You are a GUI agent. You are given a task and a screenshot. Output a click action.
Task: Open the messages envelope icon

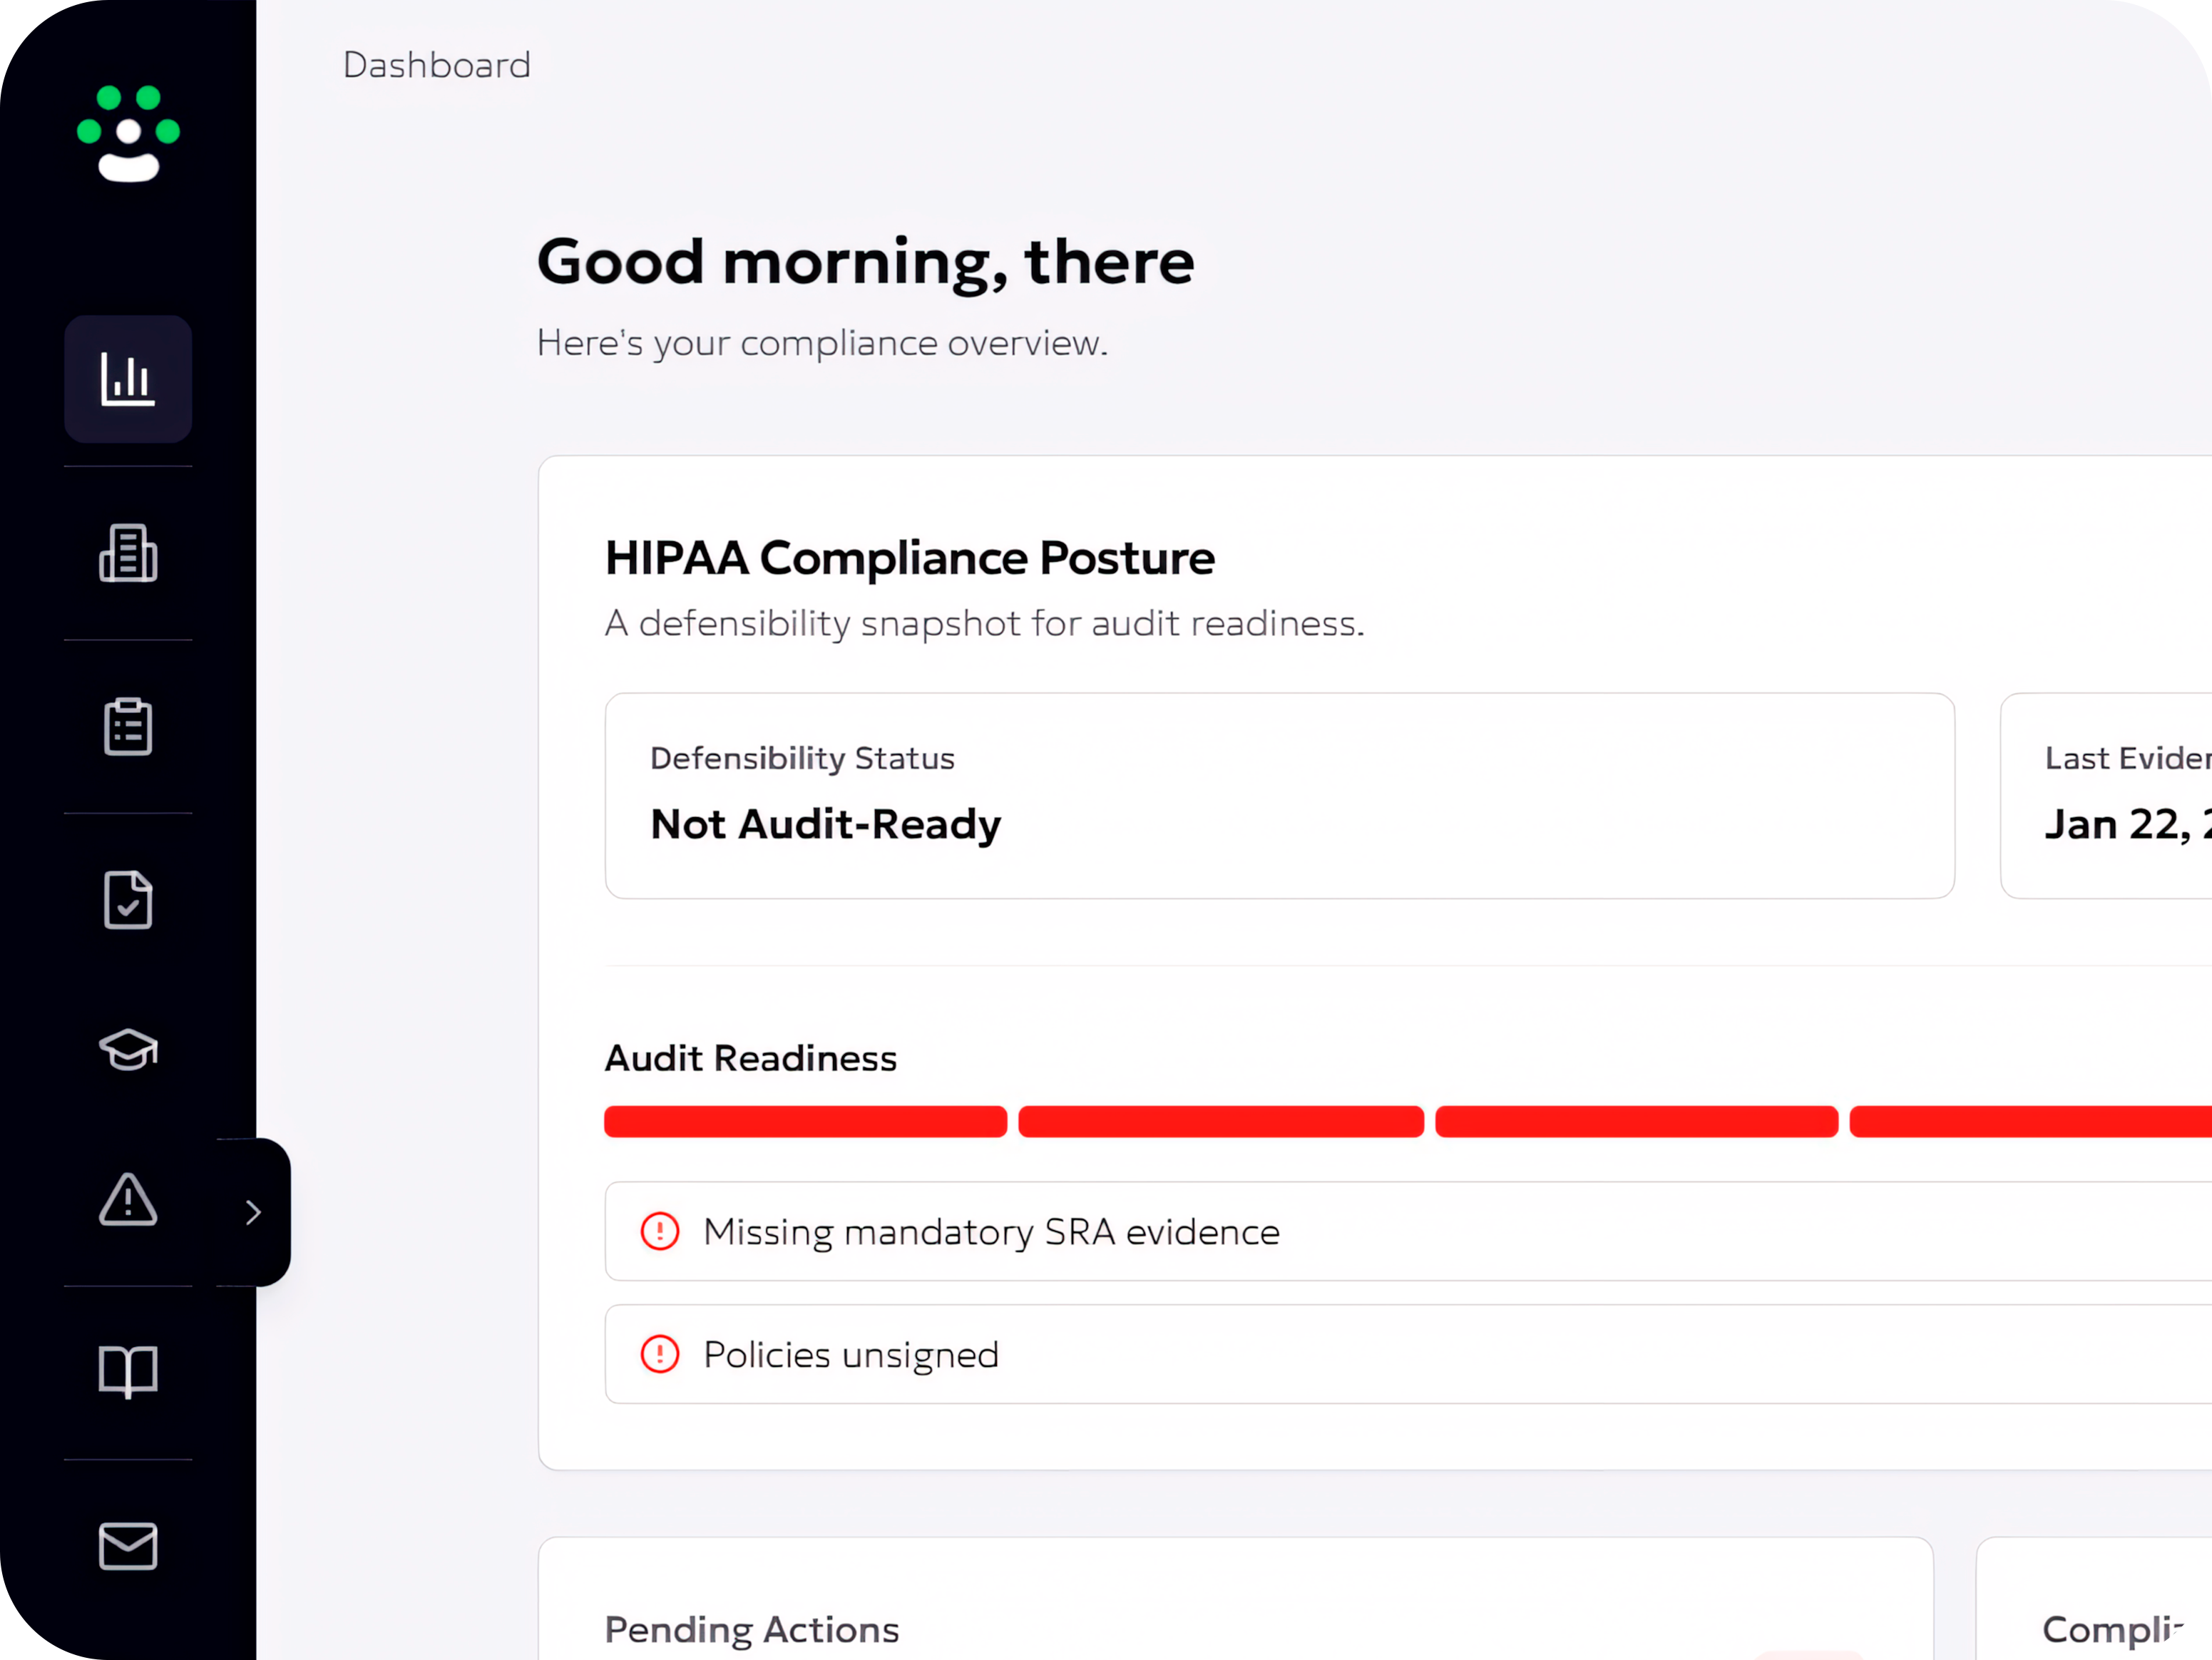coord(127,1547)
